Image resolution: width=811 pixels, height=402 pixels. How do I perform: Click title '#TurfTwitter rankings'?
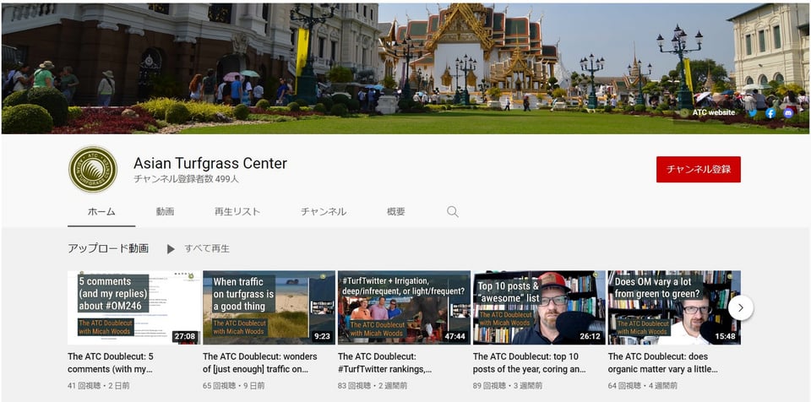[385, 363]
